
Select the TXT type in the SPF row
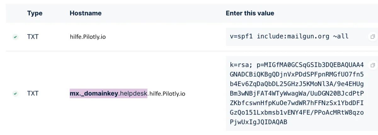point(33,37)
